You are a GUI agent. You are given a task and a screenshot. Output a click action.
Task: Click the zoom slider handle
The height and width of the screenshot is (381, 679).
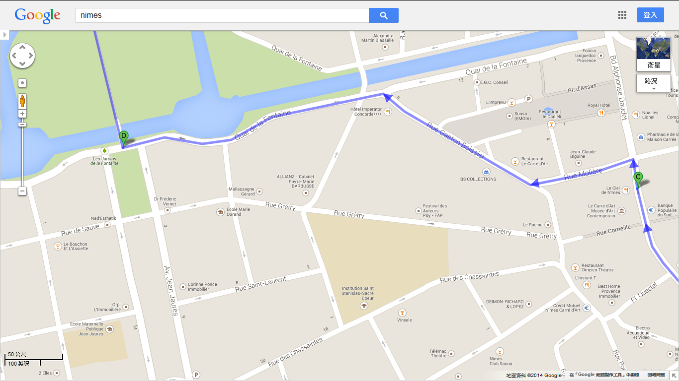(22, 124)
